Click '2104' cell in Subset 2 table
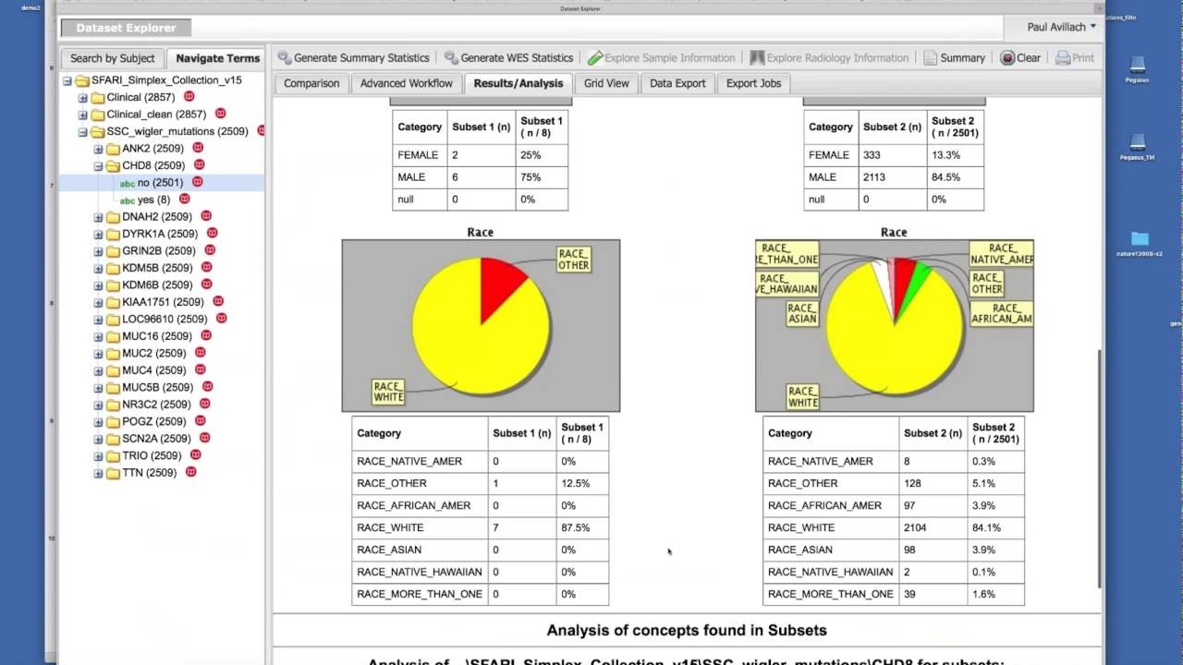 click(x=933, y=527)
